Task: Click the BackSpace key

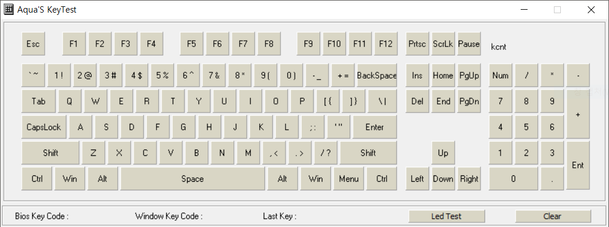Action: [x=377, y=75]
